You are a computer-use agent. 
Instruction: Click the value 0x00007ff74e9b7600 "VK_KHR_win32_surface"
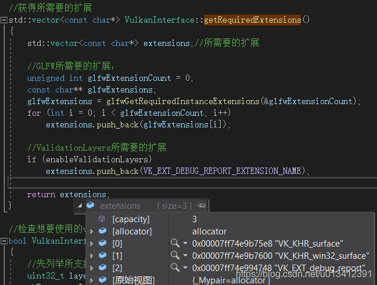tap(281, 256)
